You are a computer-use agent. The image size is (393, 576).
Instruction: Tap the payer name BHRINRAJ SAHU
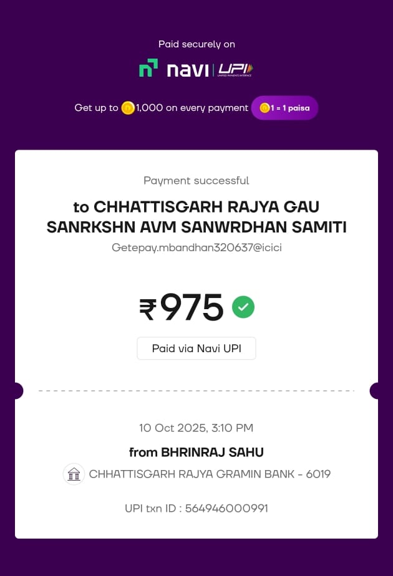coord(196,452)
